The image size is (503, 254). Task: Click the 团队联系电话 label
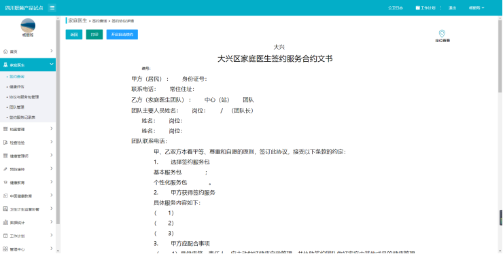[x=148, y=141]
